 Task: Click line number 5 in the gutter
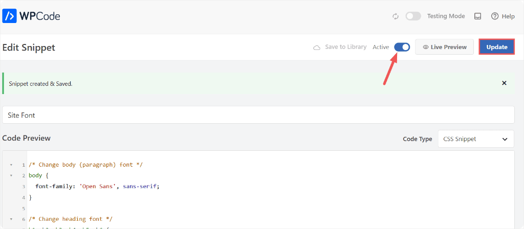click(24, 209)
